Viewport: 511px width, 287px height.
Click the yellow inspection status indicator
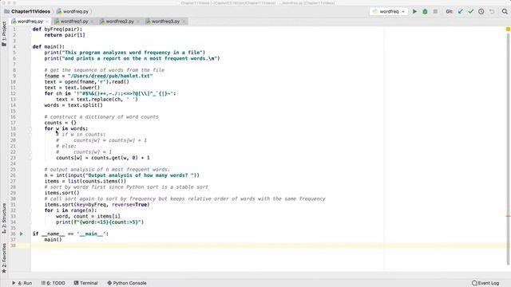coord(508,29)
